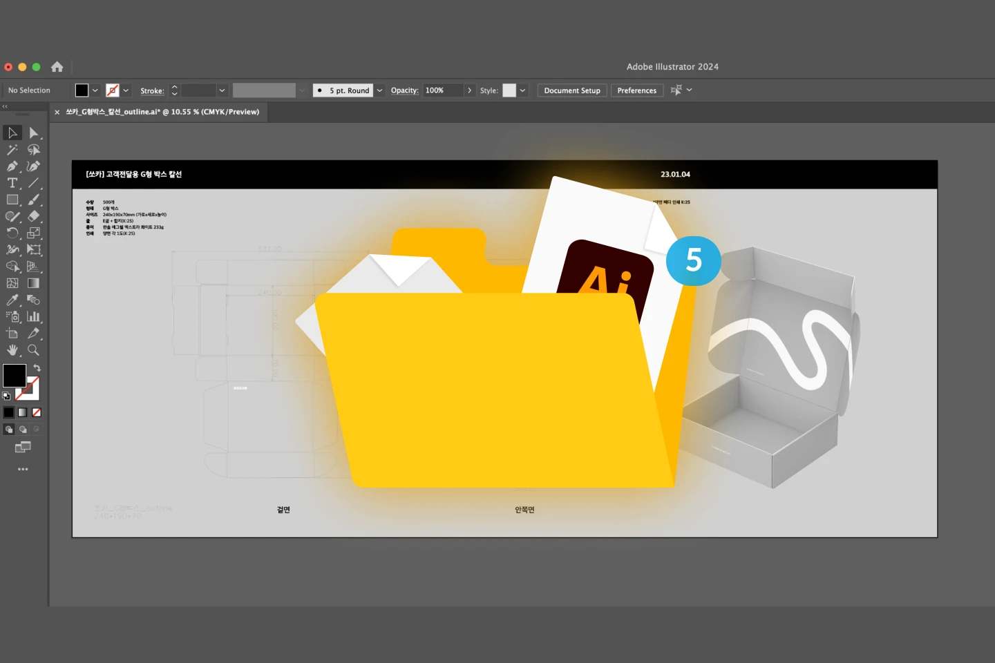Activate the Symbol Sprayer tool

[12, 316]
